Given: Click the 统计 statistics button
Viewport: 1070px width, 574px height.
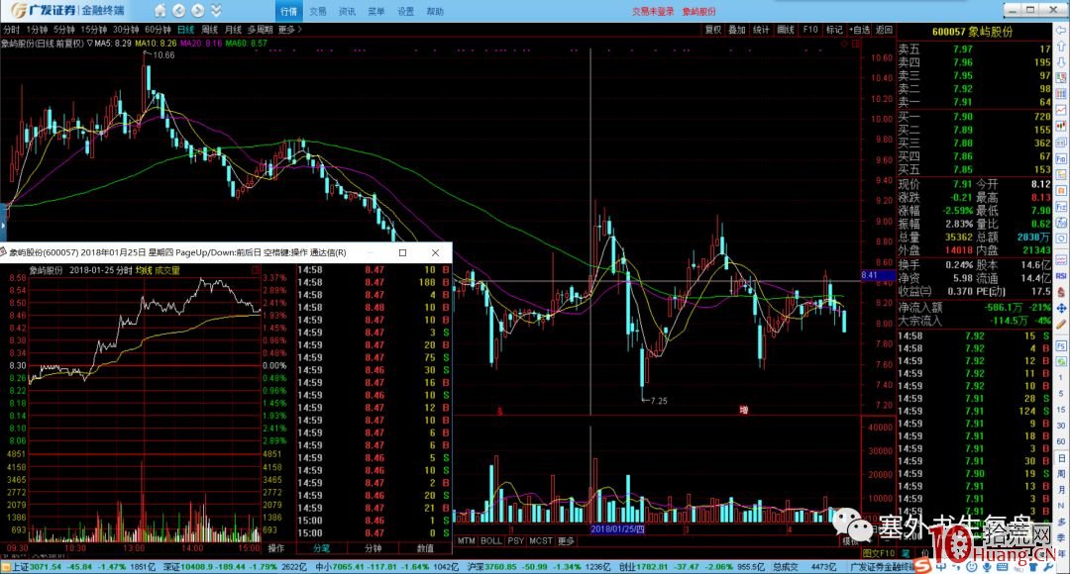Looking at the screenshot, I should 761,30.
